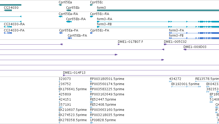The height and width of the screenshot is (124, 219).
Task: Click the CG34030-PA protein label
Action: [x=14, y=30]
